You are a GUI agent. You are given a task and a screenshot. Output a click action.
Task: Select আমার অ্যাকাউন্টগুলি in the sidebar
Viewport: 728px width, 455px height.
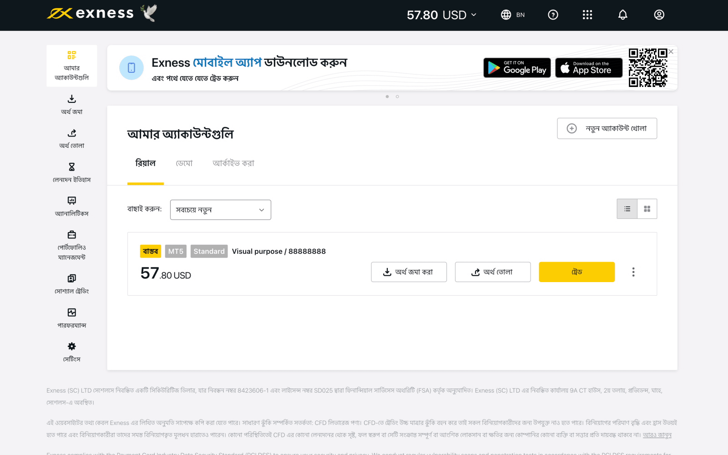[72, 66]
